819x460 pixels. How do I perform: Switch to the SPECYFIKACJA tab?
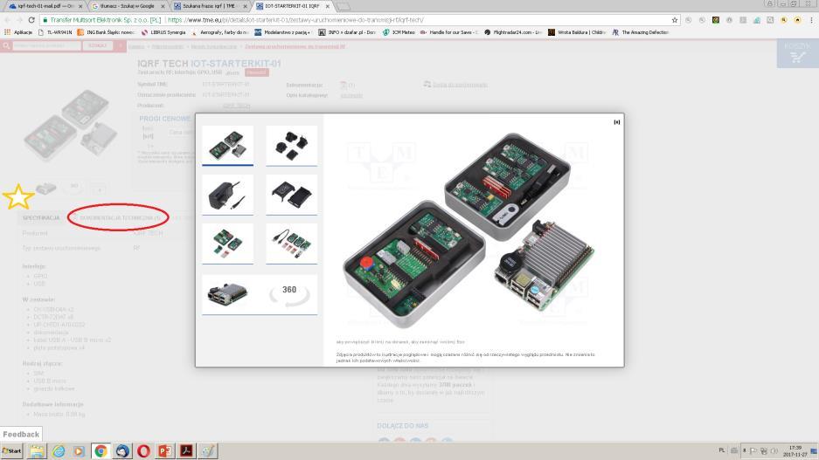[x=41, y=217]
